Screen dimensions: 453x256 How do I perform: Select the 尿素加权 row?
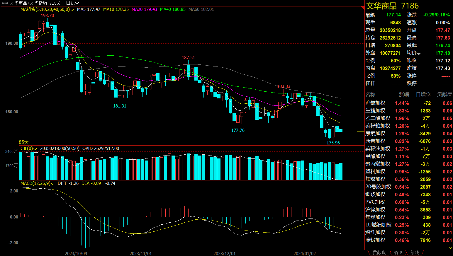409,134
